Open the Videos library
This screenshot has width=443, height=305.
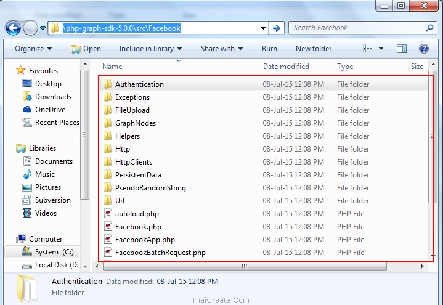coord(39,213)
